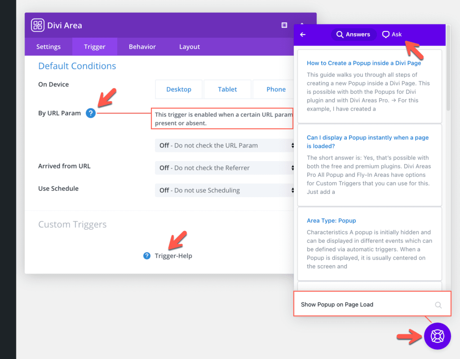Image resolution: width=460 pixels, height=359 pixels.
Task: Open the Trigger-Help link
Action: point(173,256)
